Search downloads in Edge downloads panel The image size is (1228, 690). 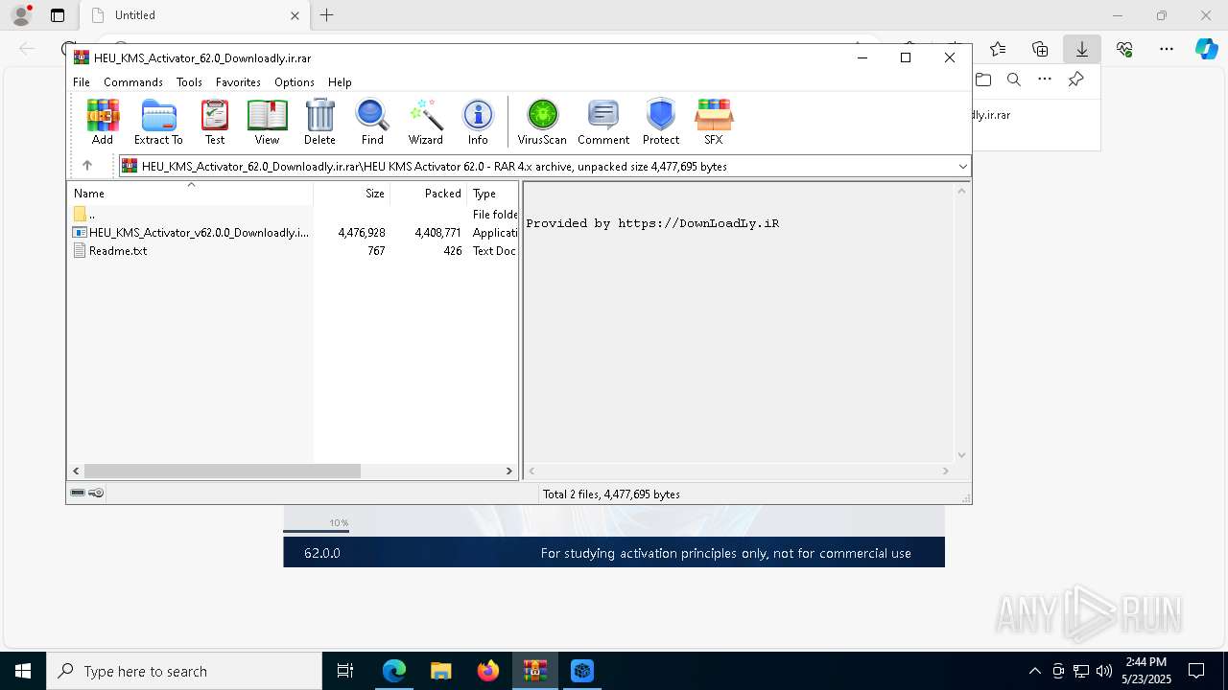click(1014, 80)
